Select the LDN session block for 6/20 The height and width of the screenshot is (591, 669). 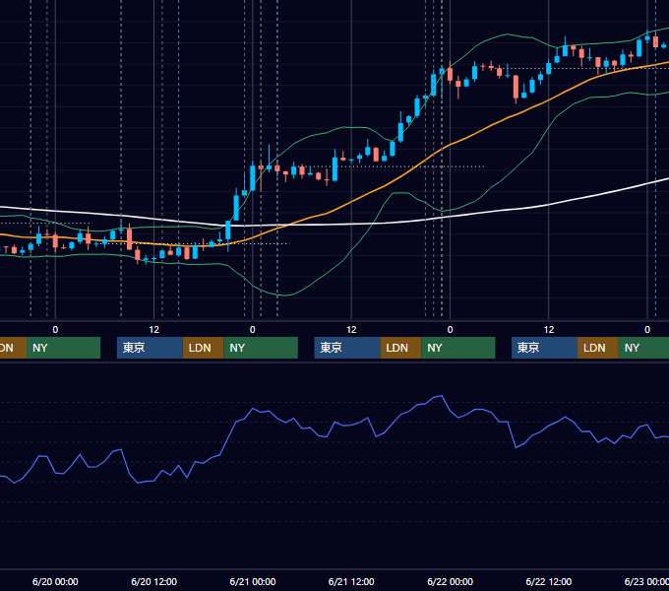(x=203, y=348)
